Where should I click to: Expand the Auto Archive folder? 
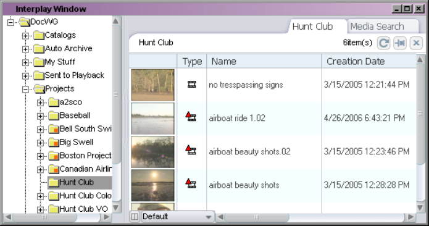[25, 49]
